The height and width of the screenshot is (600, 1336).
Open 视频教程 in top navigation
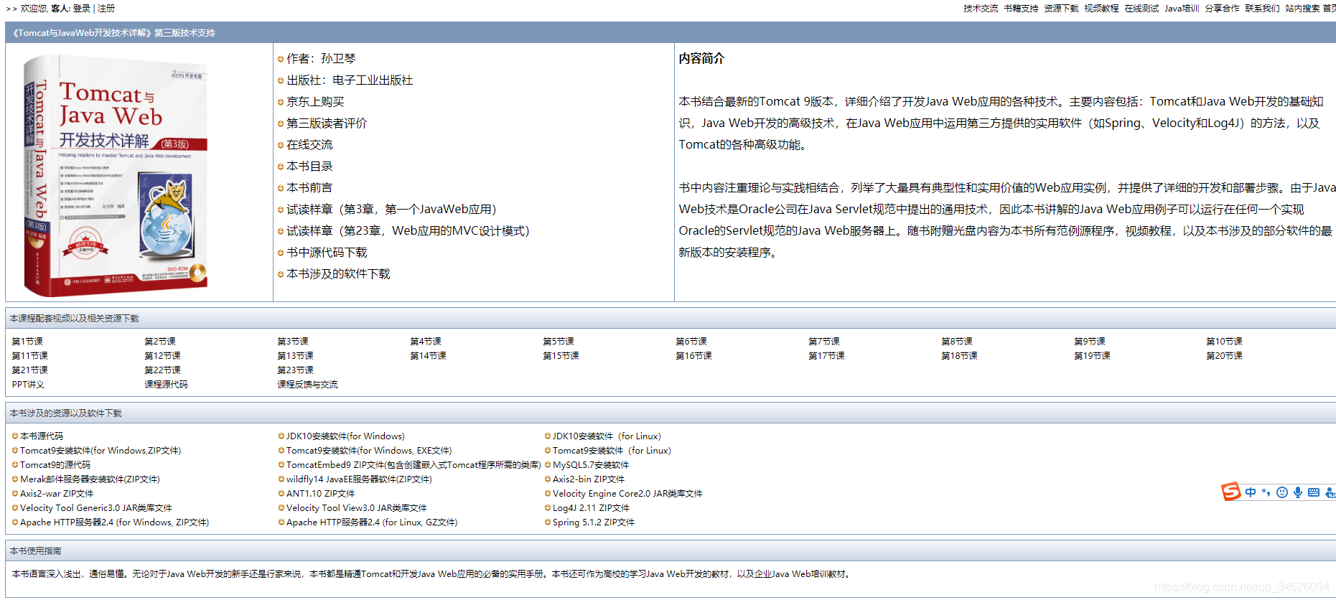[1101, 9]
